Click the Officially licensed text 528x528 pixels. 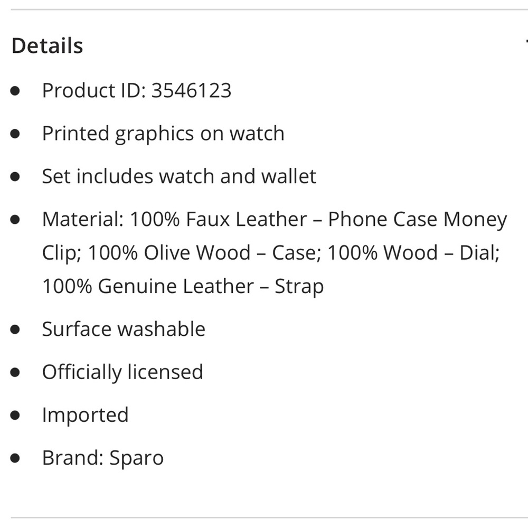[x=122, y=372]
